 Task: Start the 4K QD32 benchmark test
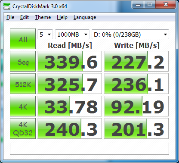coord(23,129)
